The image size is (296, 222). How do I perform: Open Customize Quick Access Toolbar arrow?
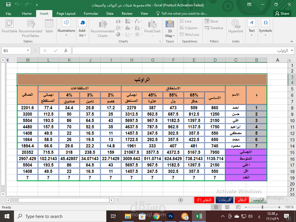[37, 5]
